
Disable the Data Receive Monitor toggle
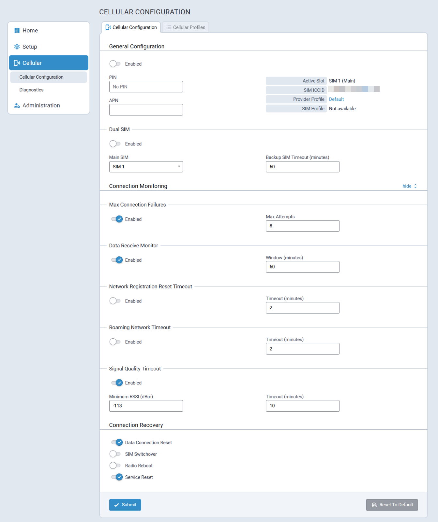(x=117, y=260)
